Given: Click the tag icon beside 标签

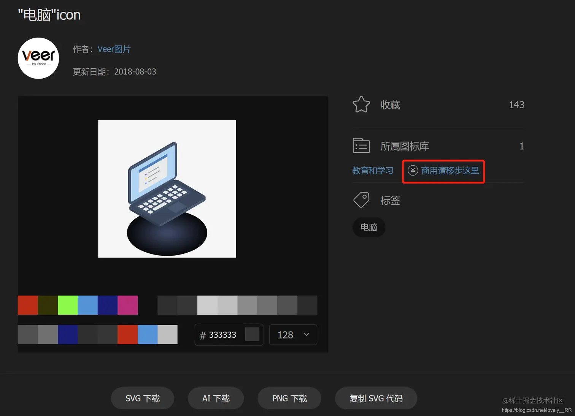Looking at the screenshot, I should (x=361, y=199).
